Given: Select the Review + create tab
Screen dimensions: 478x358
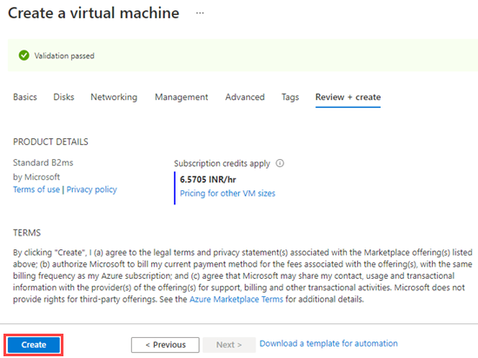Looking at the screenshot, I should point(348,97).
